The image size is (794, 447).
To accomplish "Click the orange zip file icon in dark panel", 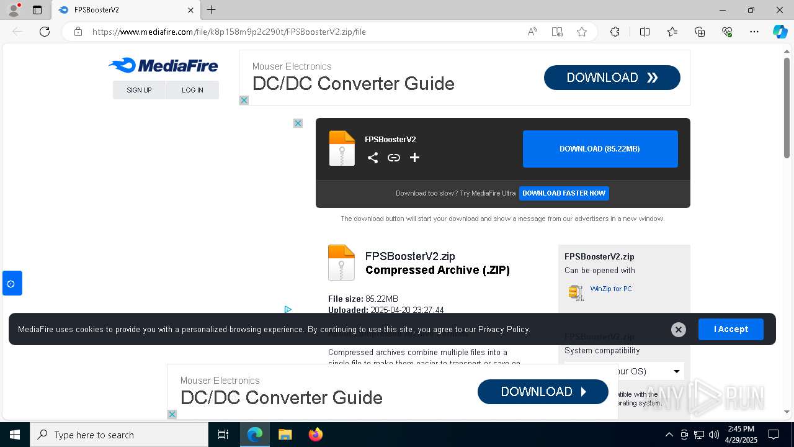I will point(342,148).
